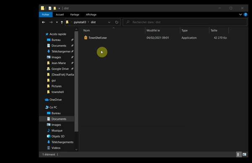Open Google Drive in the sidebar
Viewport: 252px width, 163px height.
[x=60, y=69]
